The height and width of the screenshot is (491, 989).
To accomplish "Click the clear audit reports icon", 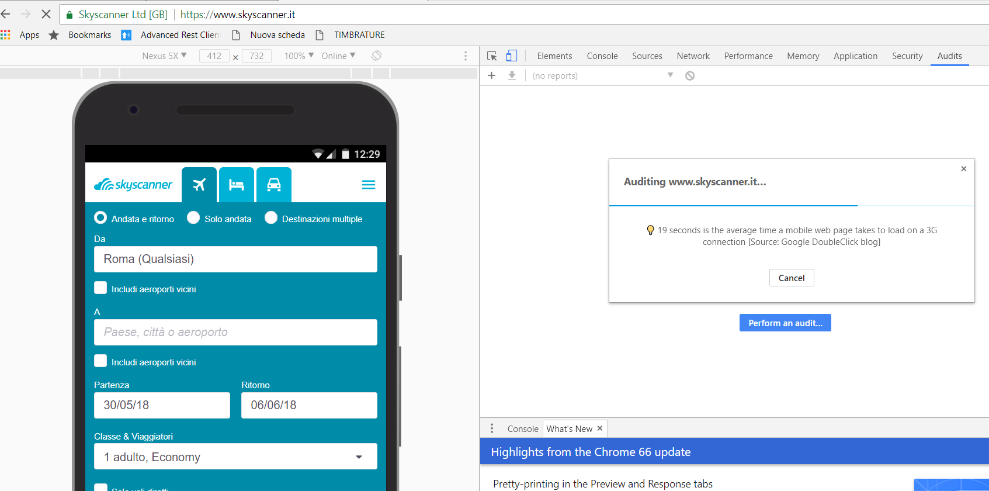I will pos(690,76).
